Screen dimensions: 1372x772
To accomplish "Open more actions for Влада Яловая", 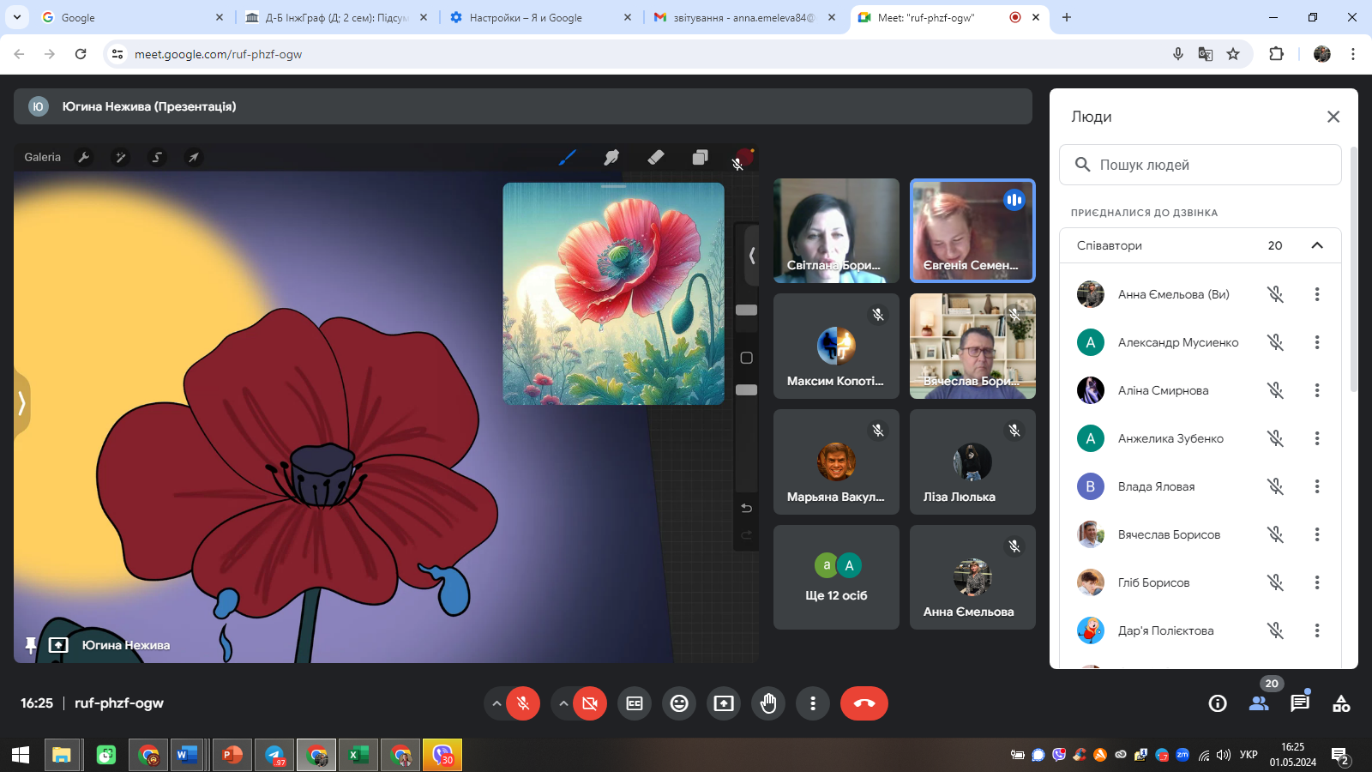I will click(1317, 486).
